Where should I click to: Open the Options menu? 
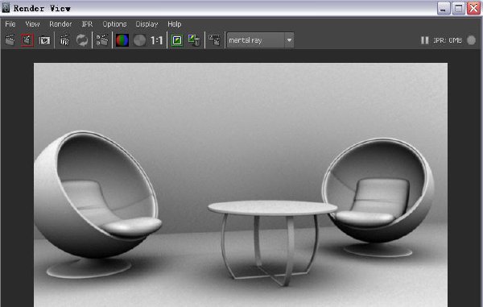click(x=114, y=24)
